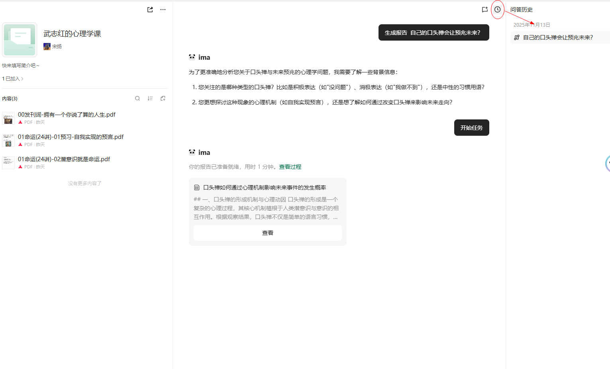Click the 开始任务 button
The image size is (610, 369).
coord(471,127)
